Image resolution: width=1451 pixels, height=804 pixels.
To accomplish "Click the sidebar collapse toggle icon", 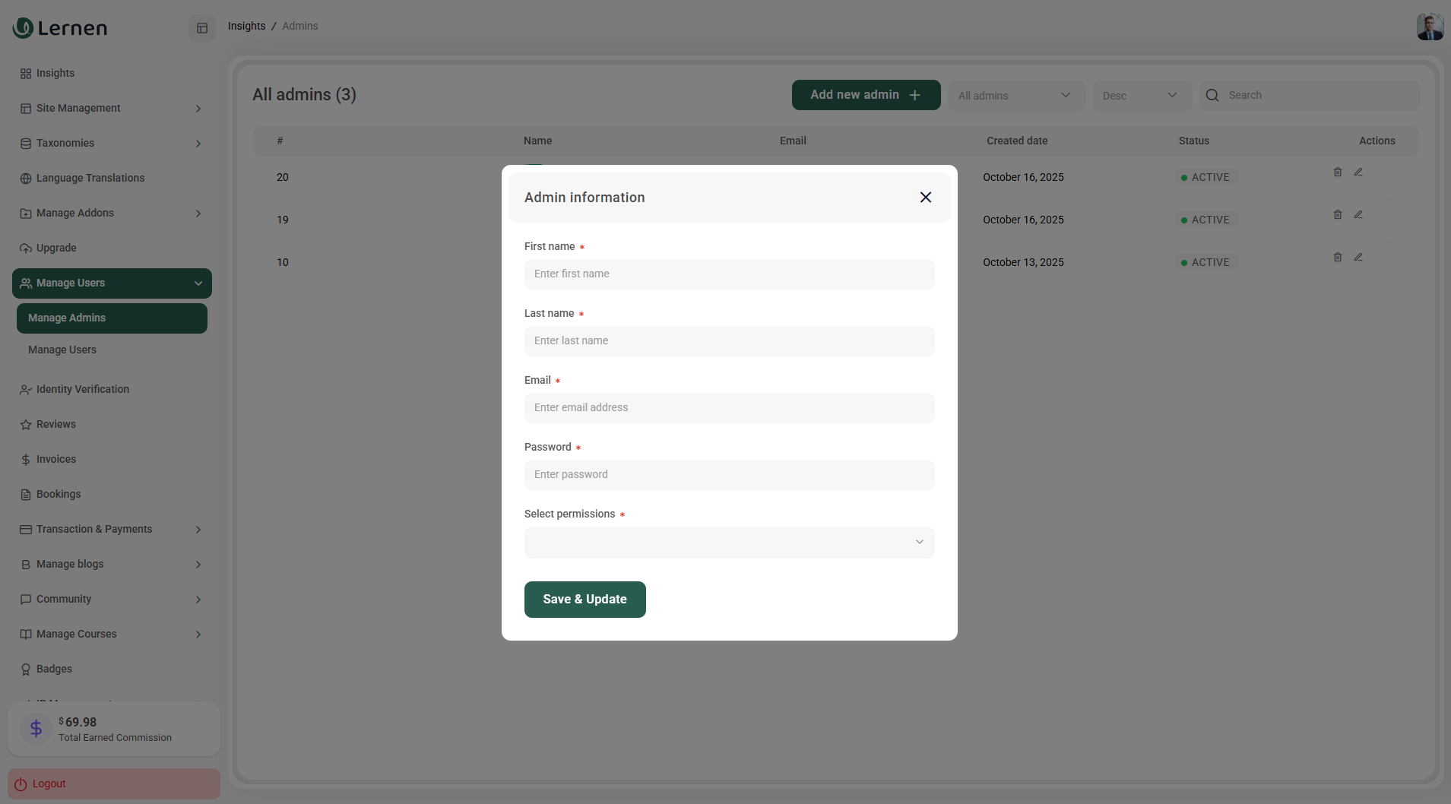I will click(x=202, y=28).
